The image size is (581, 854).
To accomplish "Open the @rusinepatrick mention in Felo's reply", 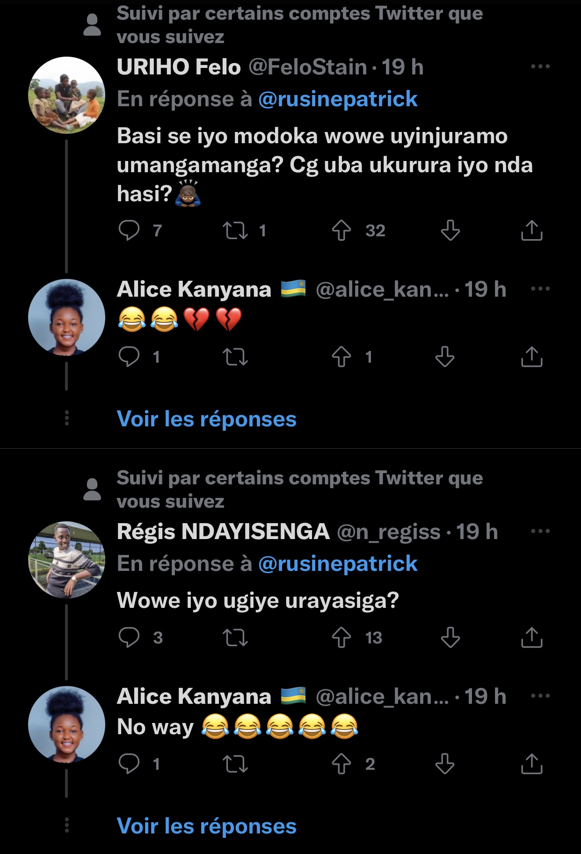I will (x=338, y=99).
